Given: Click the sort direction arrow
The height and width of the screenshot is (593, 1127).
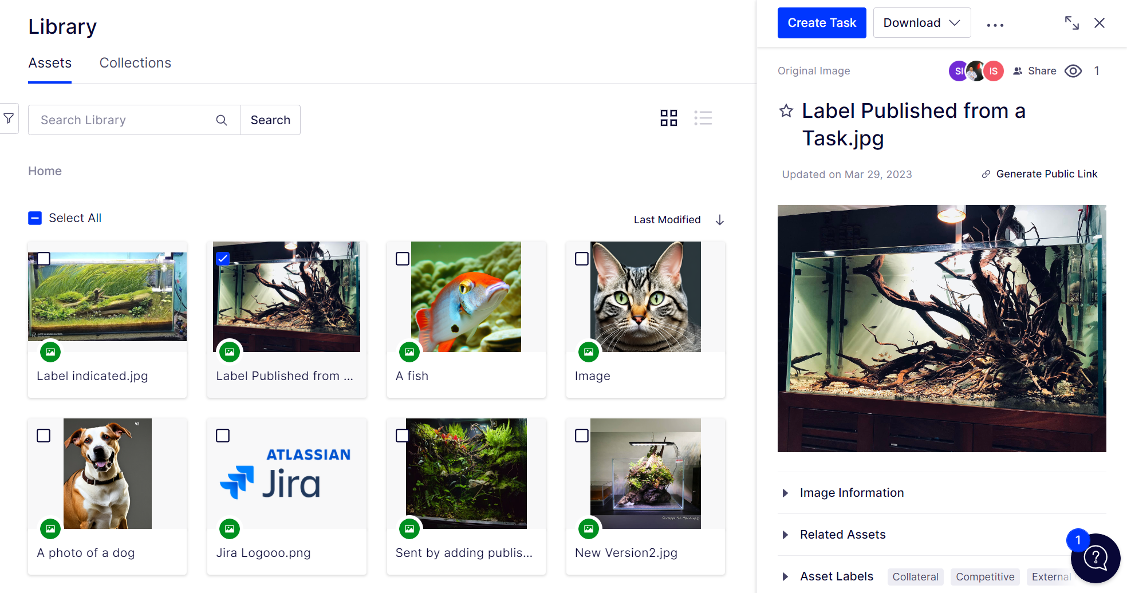Looking at the screenshot, I should coord(720,220).
